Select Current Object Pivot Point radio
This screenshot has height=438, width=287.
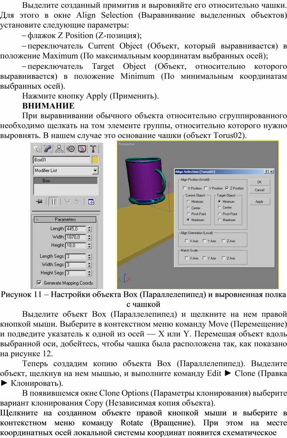[x=188, y=214]
